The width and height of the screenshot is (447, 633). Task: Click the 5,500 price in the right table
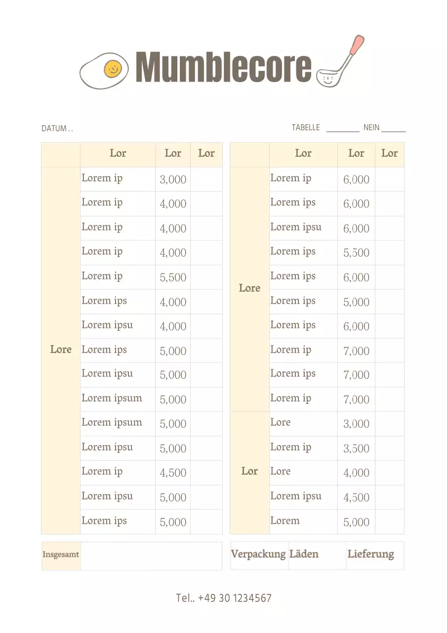[356, 253]
